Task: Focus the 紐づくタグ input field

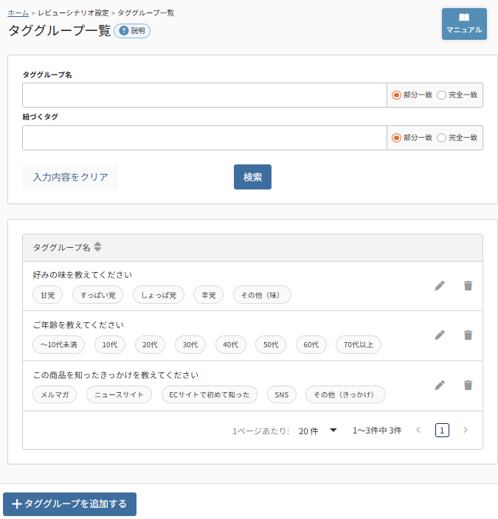Action: click(x=204, y=138)
